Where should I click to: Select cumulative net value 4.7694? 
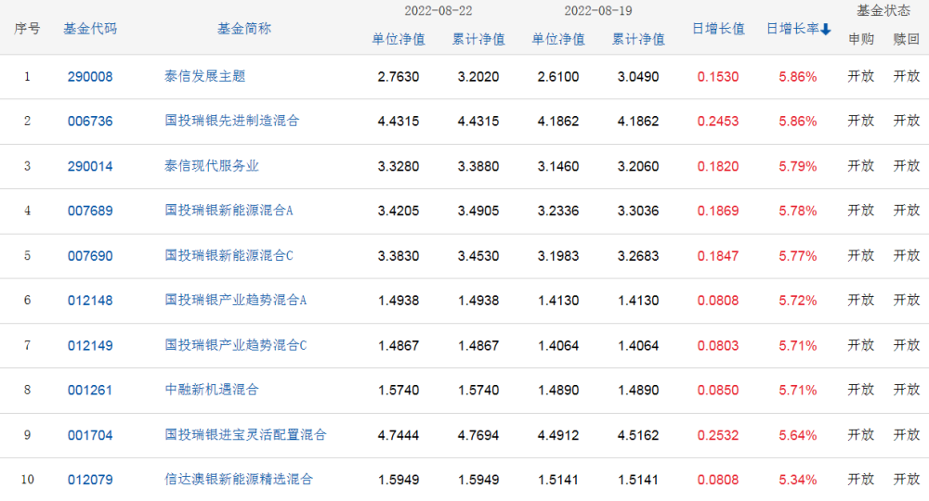tap(478, 435)
